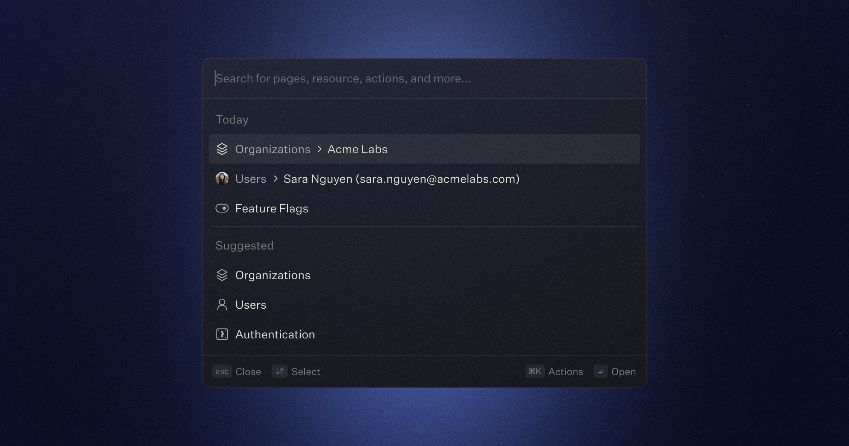Click the esc key badge in footer

pyautogui.click(x=222, y=371)
